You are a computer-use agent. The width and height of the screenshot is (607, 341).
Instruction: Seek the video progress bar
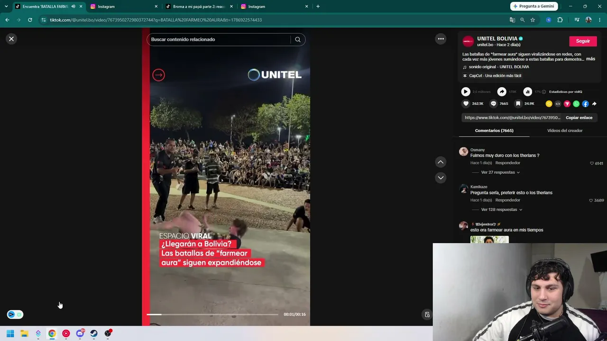click(212, 314)
